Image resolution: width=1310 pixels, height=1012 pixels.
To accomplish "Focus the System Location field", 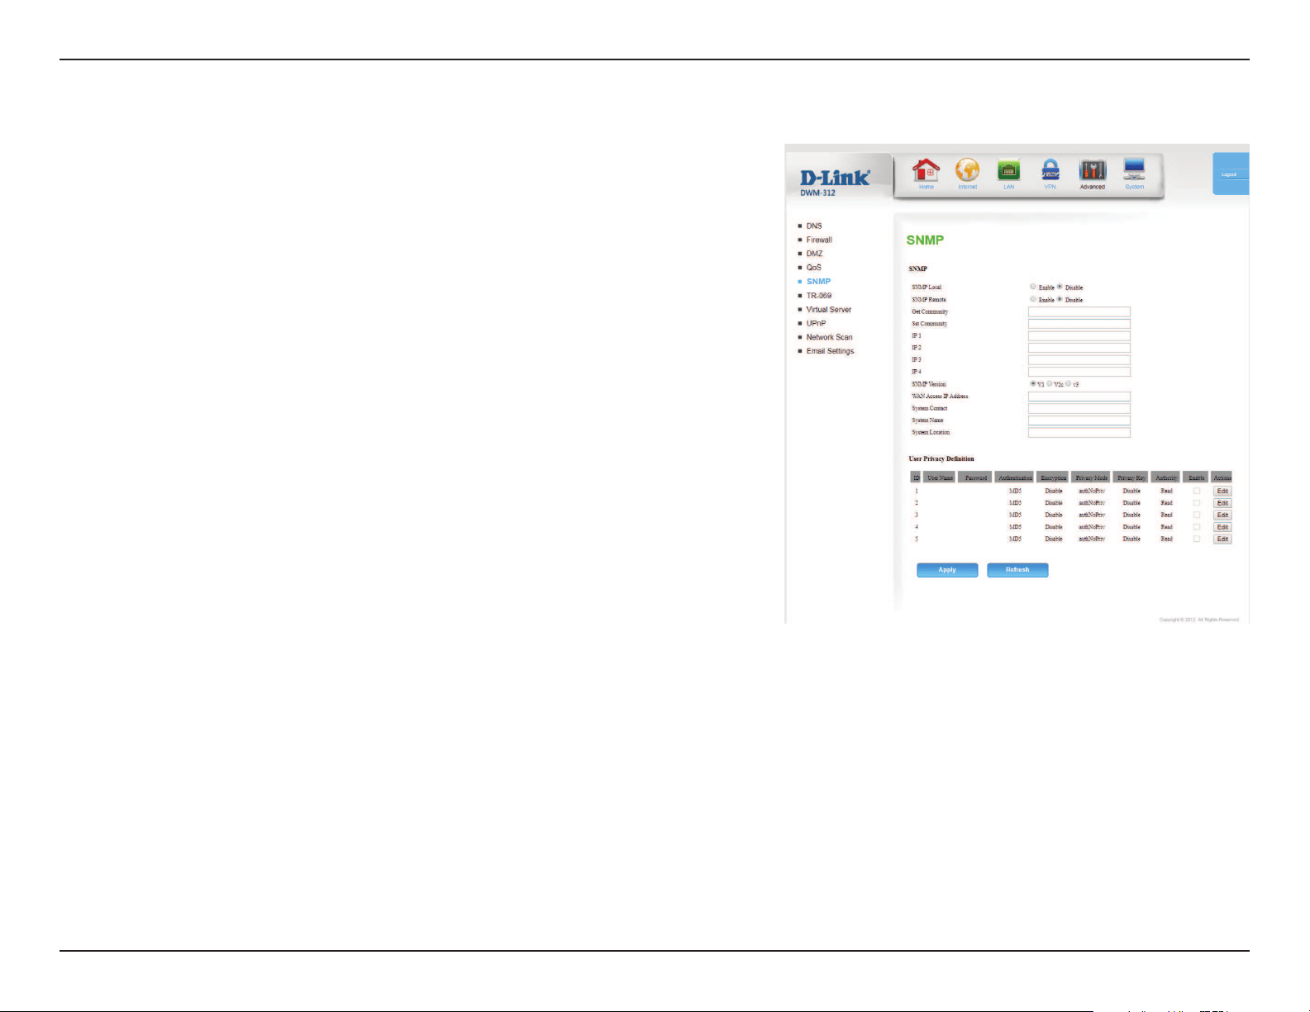I will pos(1079,432).
